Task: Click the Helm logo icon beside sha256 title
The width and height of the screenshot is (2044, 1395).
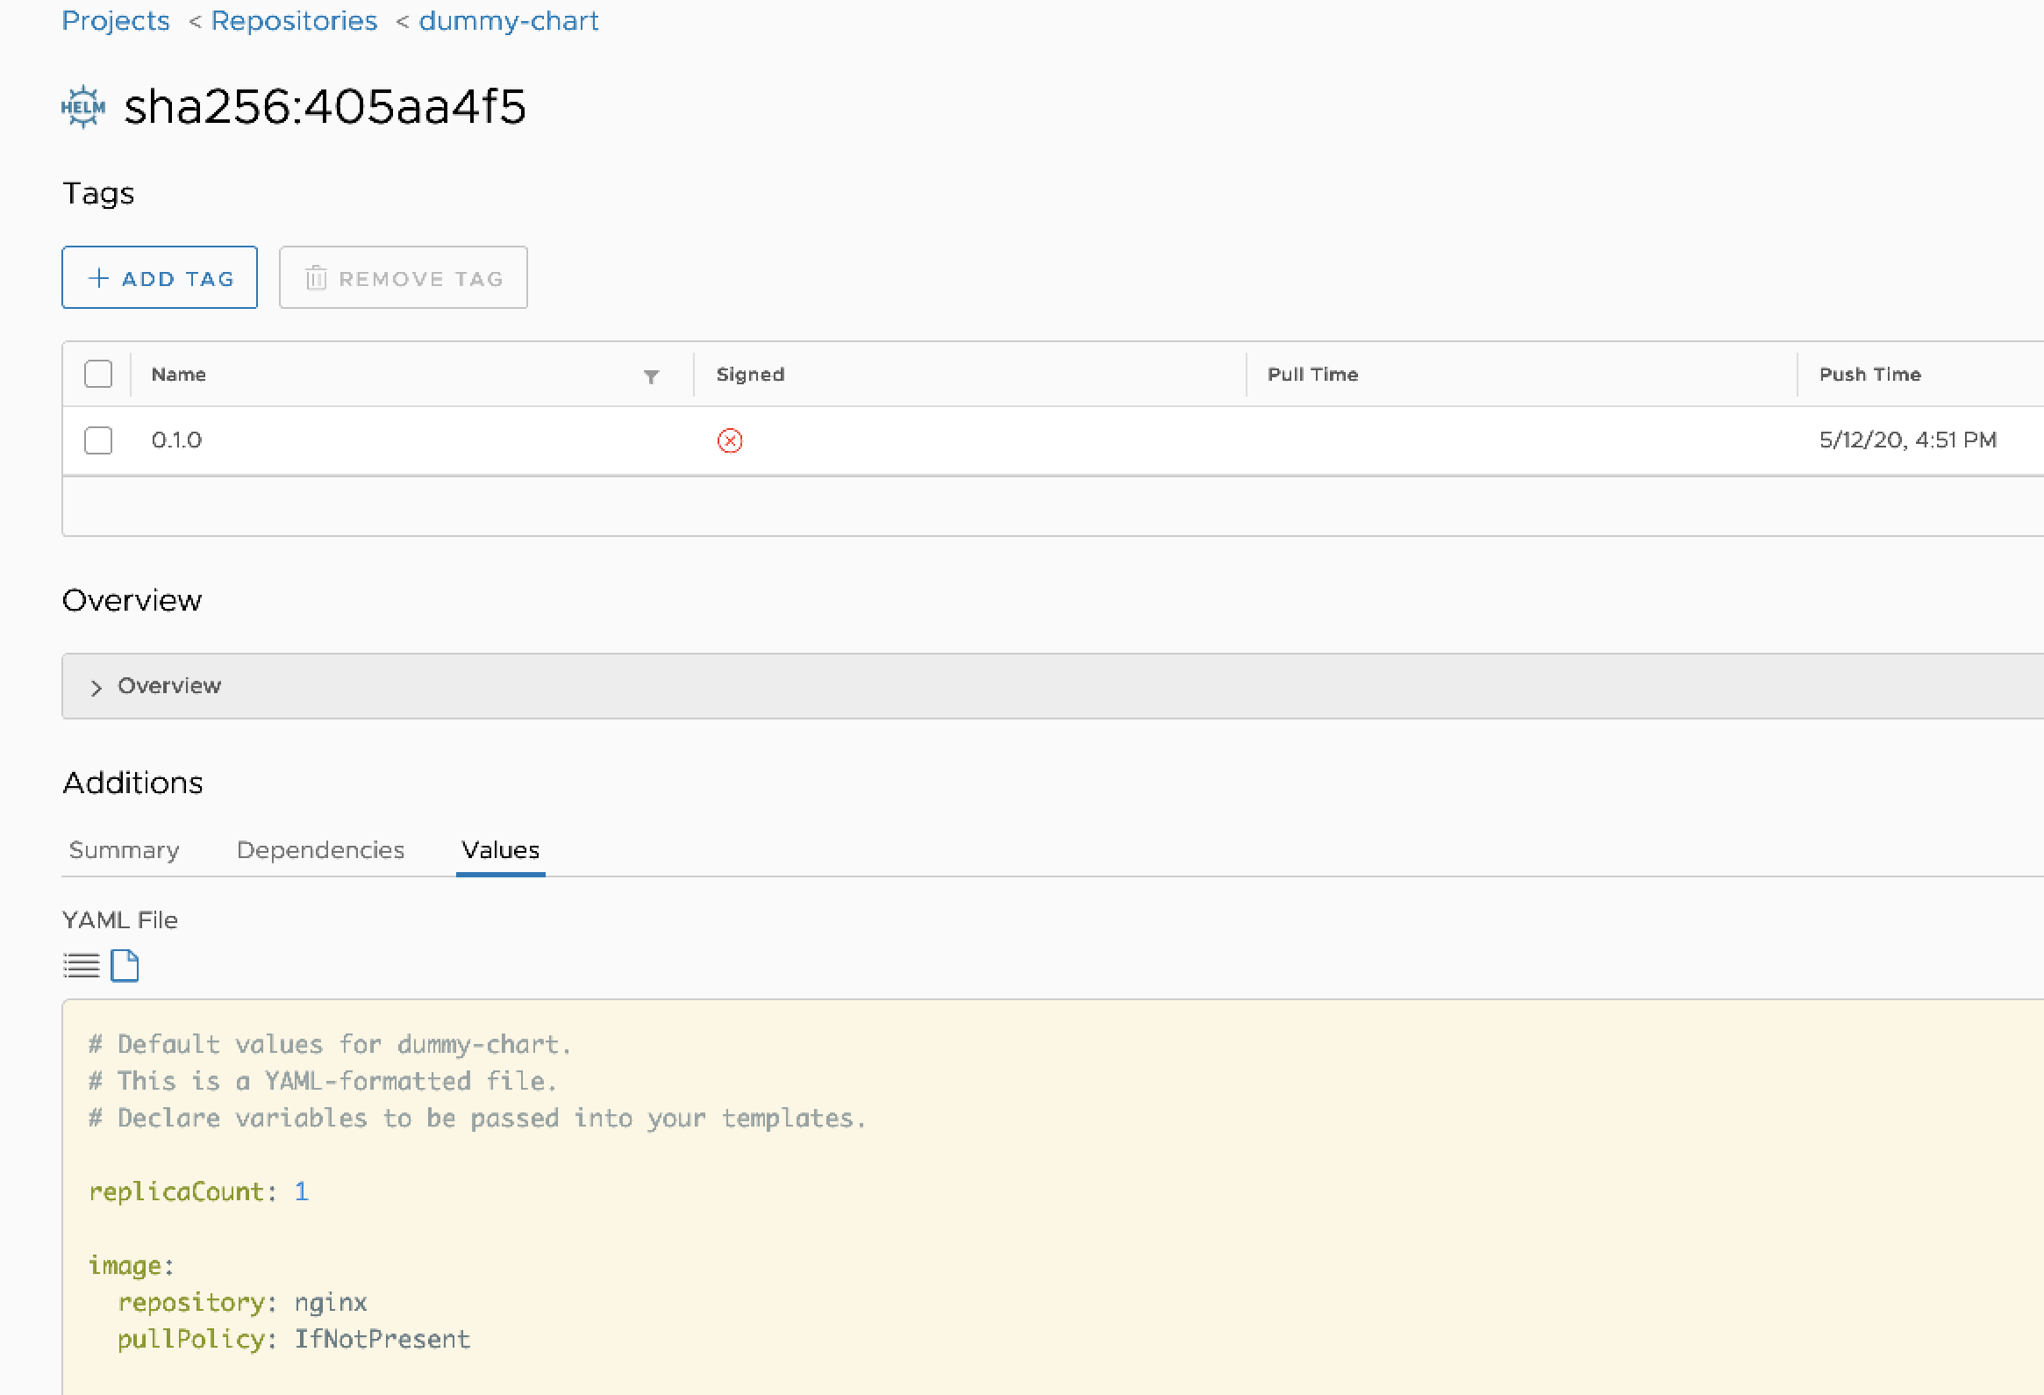Action: pyautogui.click(x=82, y=107)
